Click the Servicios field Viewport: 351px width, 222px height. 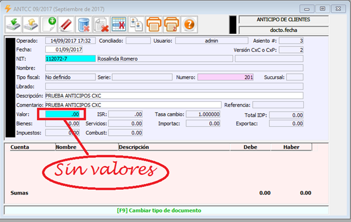pyautogui.click(x=125, y=123)
